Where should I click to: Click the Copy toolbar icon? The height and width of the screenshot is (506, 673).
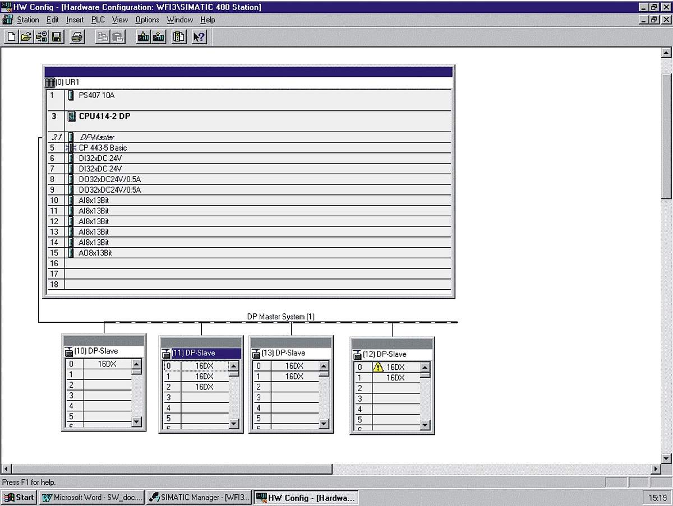pos(103,37)
